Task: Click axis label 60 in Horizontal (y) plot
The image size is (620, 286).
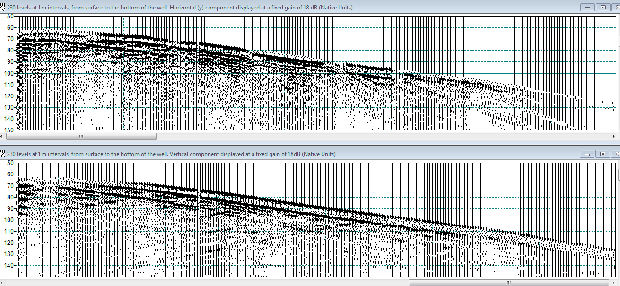Action: tap(10, 28)
